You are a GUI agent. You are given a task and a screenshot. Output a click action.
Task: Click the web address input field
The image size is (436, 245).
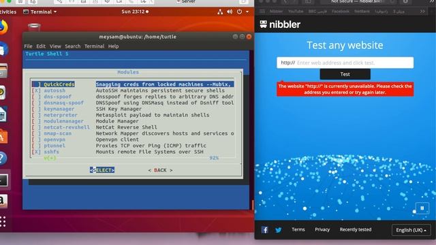345,63
